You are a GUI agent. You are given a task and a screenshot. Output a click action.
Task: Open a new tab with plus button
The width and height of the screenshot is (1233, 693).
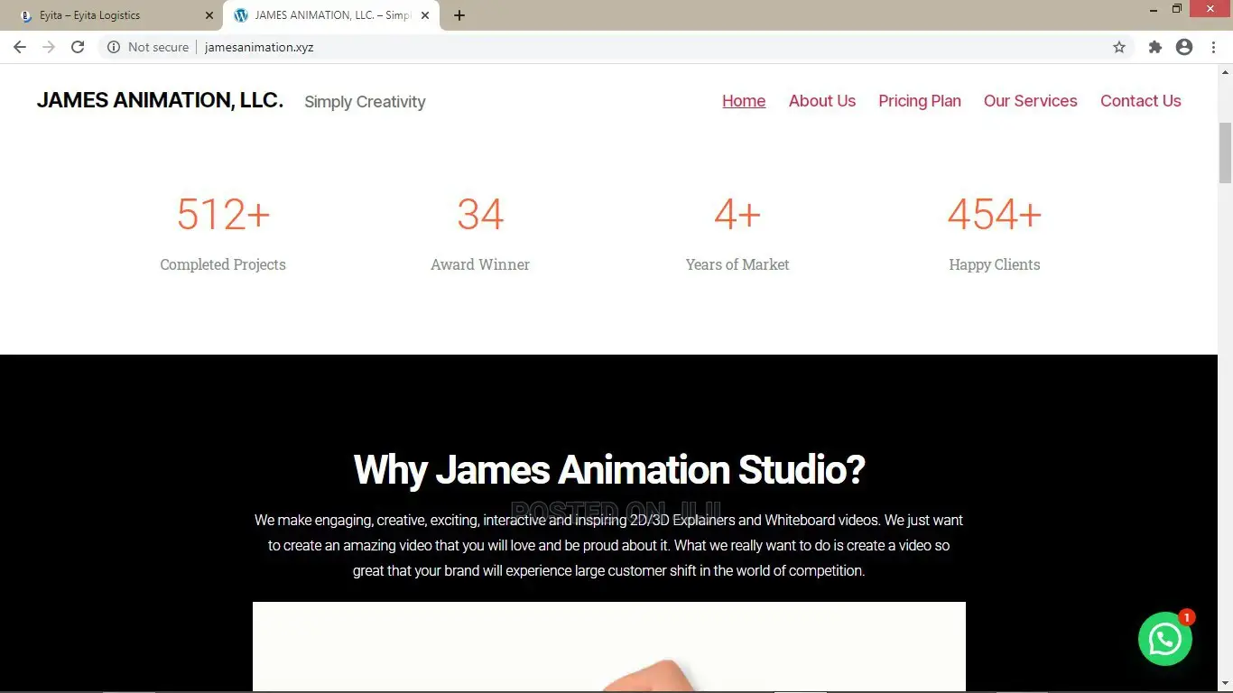(x=459, y=15)
